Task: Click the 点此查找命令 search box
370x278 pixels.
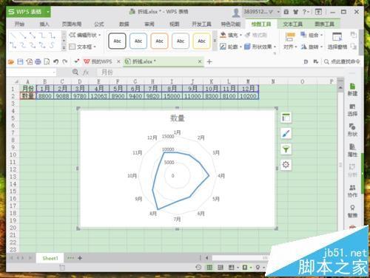Action: [x=343, y=61]
